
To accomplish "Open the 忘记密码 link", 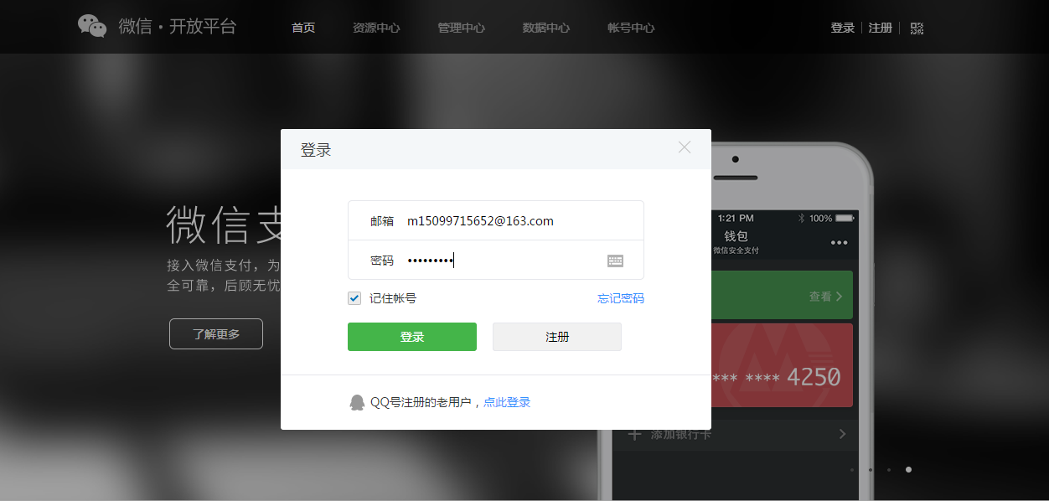I will pyautogui.click(x=621, y=298).
